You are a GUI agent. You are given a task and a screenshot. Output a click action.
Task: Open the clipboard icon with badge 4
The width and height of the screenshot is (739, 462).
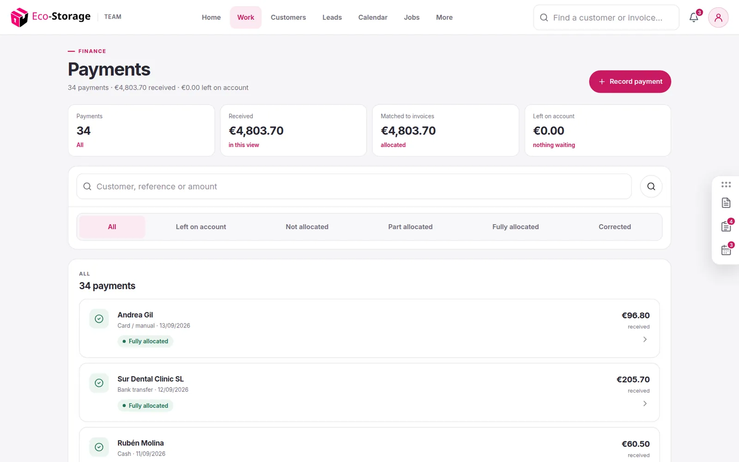pyautogui.click(x=726, y=226)
